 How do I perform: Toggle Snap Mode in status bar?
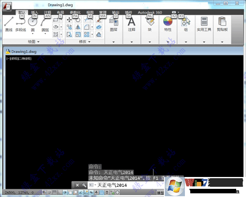click(x=49, y=193)
